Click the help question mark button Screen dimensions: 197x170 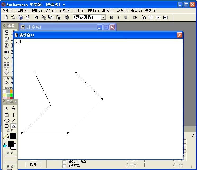coord(194,136)
